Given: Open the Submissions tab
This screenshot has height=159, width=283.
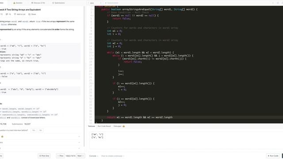Looking at the screenshot, I should [58, 3].
